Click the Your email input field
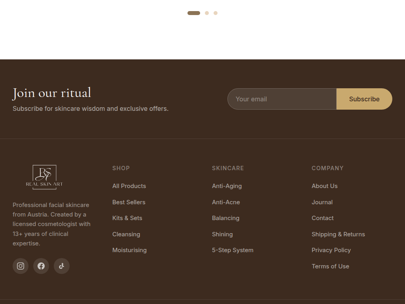The width and height of the screenshot is (405, 304). [x=282, y=99]
